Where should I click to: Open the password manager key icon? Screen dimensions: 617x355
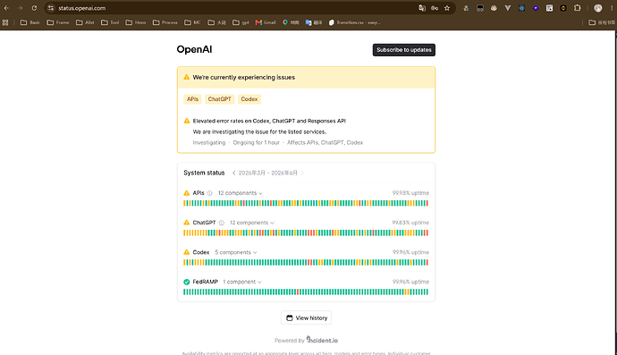tap(435, 8)
